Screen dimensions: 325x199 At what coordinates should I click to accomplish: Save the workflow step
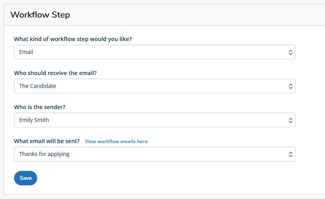[x=25, y=178]
